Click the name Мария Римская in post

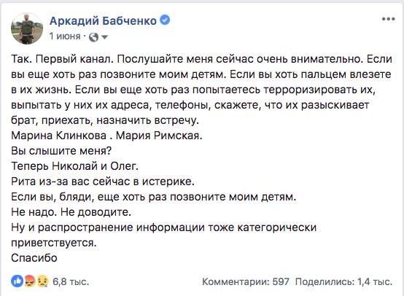point(159,136)
